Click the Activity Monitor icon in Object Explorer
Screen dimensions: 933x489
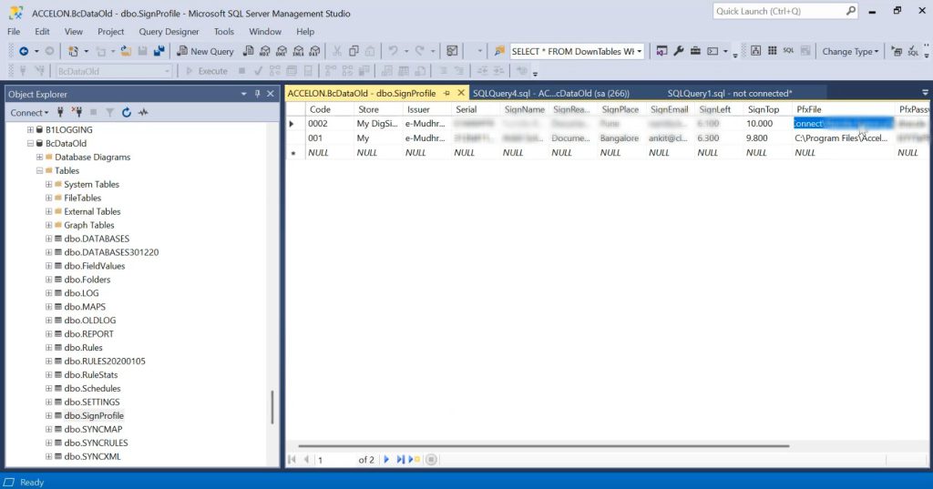click(143, 112)
